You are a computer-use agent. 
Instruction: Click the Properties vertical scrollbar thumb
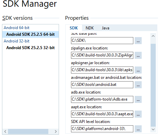point(153,85)
